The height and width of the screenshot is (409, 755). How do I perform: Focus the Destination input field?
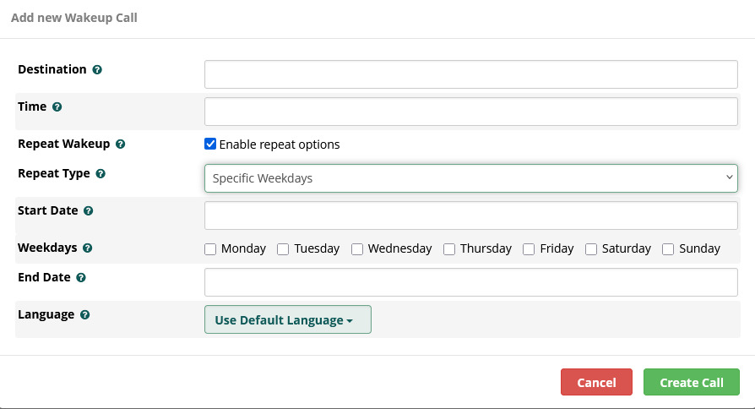[470, 74]
